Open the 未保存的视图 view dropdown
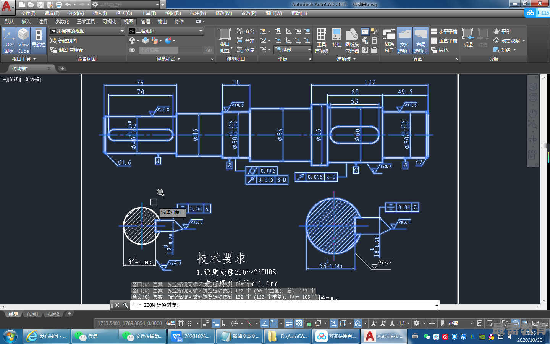Screen dimensions: 550x344 (x=87, y=31)
